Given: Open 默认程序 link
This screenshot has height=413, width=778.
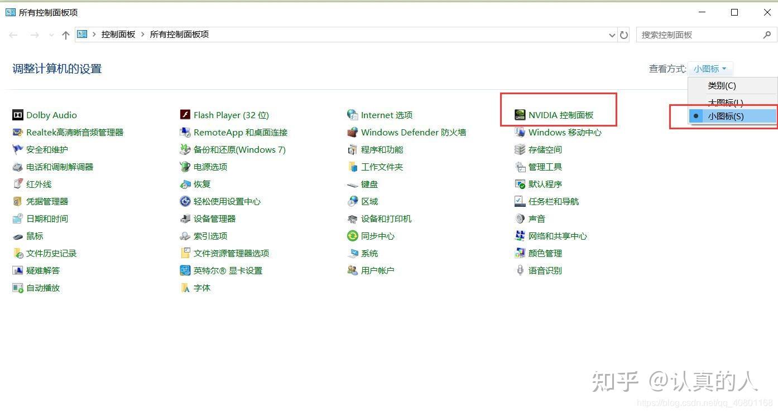Looking at the screenshot, I should click(x=545, y=184).
